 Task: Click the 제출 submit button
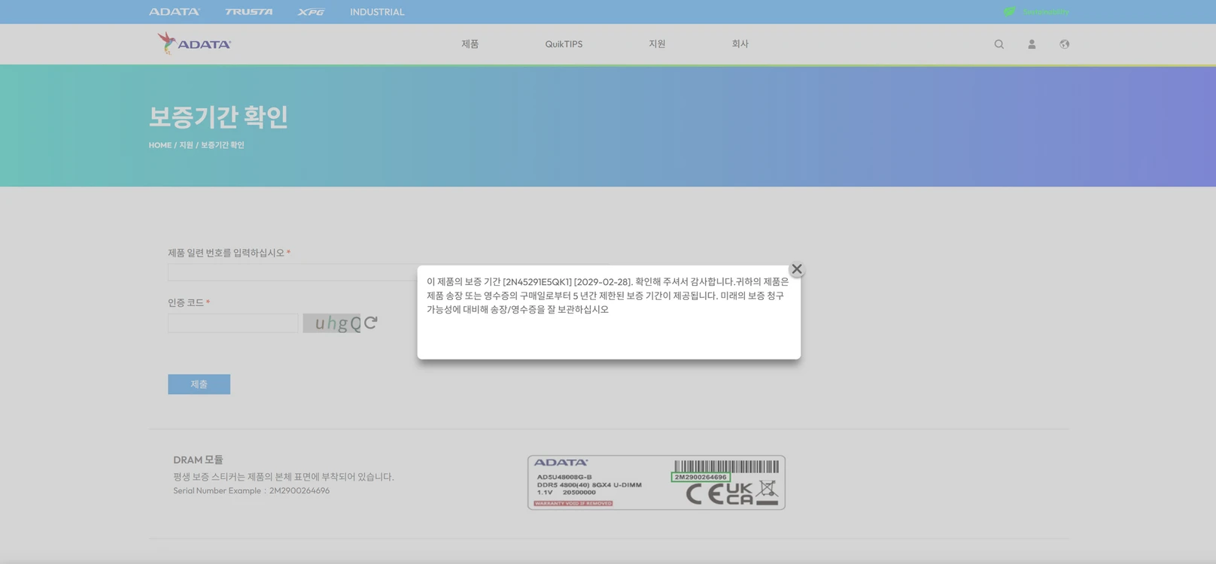[199, 384]
